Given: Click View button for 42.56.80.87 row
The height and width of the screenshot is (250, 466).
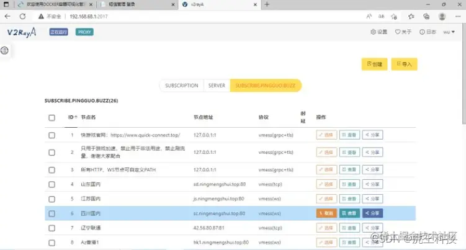Looking at the screenshot, I should click(x=349, y=228).
